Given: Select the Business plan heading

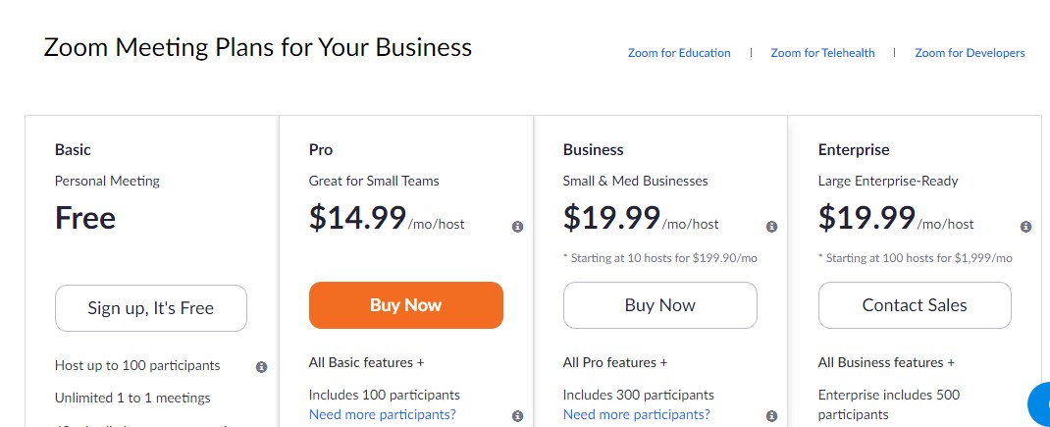Looking at the screenshot, I should pos(593,150).
